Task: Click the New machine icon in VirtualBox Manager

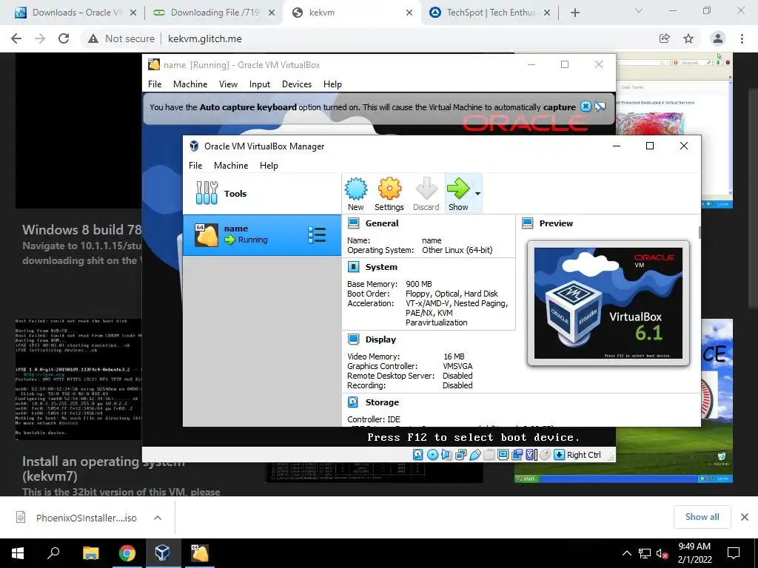Action: click(356, 189)
